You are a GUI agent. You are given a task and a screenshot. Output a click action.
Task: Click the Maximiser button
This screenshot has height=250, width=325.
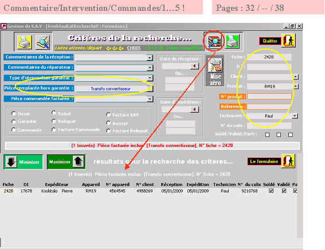click(x=66, y=162)
